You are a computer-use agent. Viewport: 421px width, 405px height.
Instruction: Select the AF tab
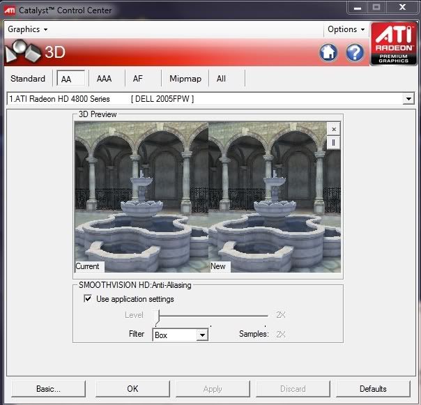tap(138, 79)
